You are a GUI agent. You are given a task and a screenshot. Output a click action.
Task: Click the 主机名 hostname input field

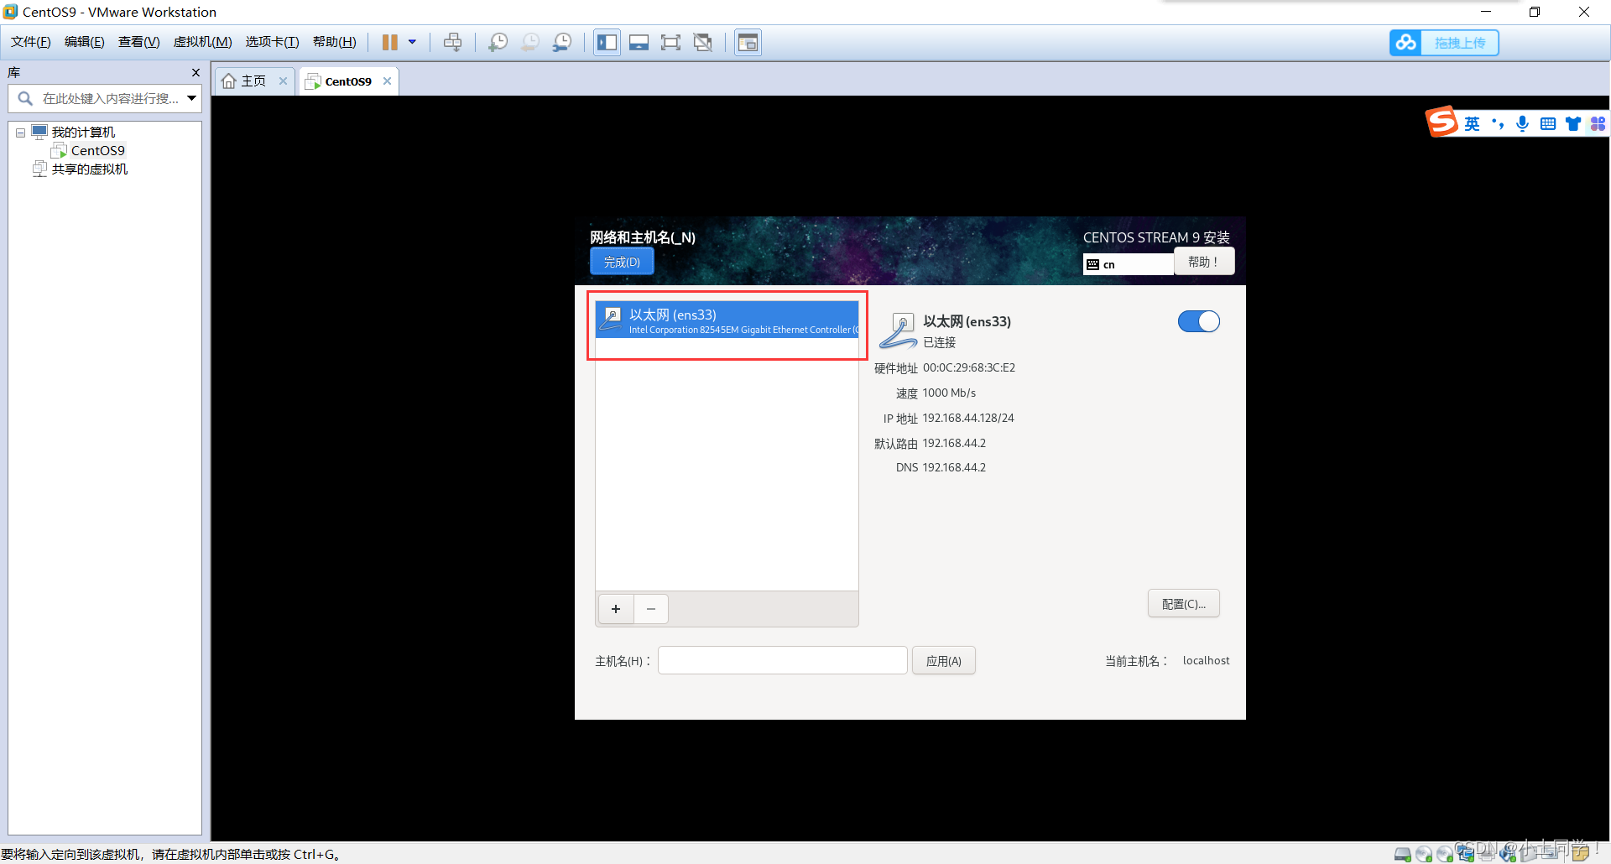pyautogui.click(x=782, y=661)
